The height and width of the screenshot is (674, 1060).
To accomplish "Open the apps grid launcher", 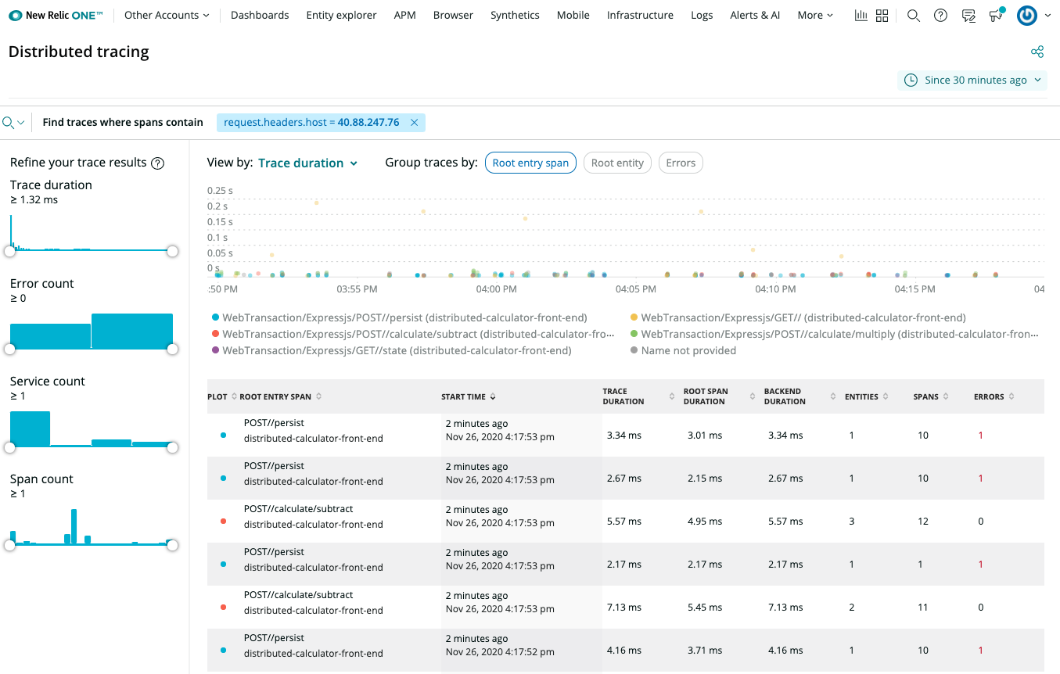I will pyautogui.click(x=882, y=15).
